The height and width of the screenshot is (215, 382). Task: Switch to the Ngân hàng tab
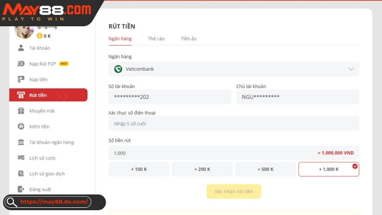click(120, 39)
